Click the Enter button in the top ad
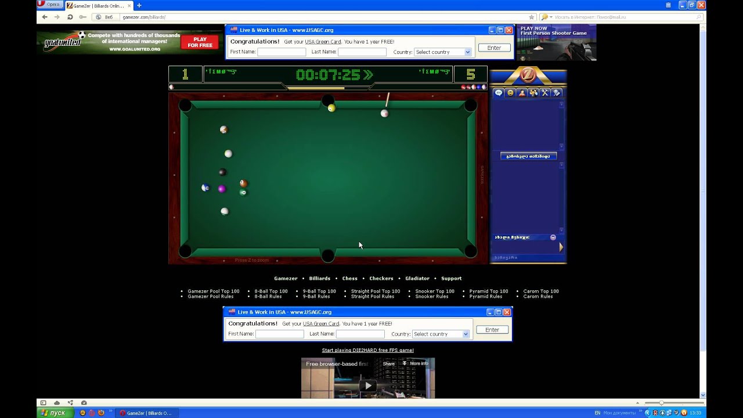Viewport: 743px width, 418px height. pos(494,48)
